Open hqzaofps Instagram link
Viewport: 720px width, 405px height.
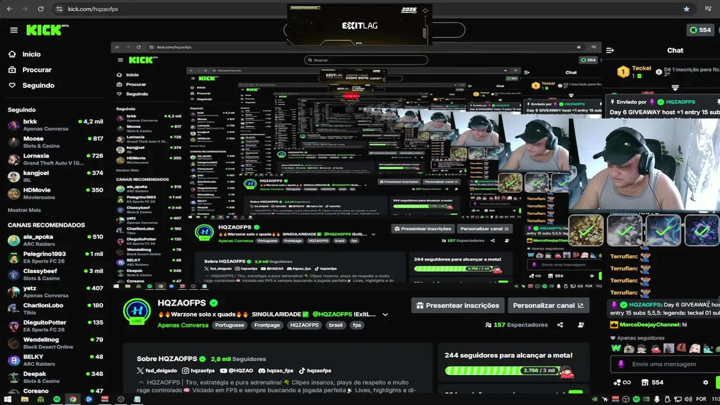(199, 371)
